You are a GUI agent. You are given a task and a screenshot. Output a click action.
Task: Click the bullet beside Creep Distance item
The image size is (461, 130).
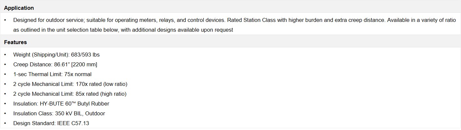[x=5, y=64]
